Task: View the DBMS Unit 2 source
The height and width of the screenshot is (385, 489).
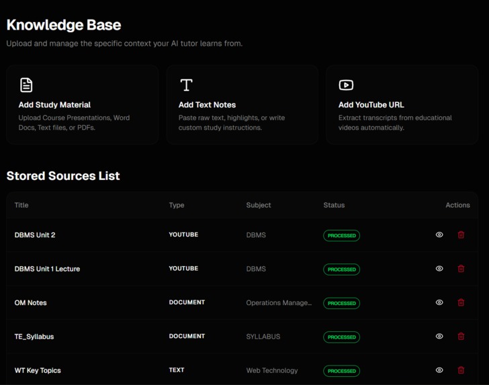Action: point(439,234)
